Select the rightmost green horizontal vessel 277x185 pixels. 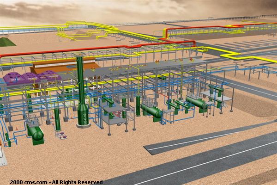(x=197, y=103)
